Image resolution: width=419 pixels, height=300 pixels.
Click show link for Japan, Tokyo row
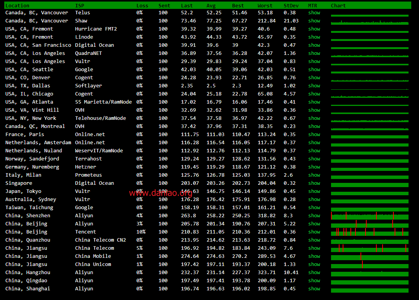pyautogui.click(x=314, y=191)
